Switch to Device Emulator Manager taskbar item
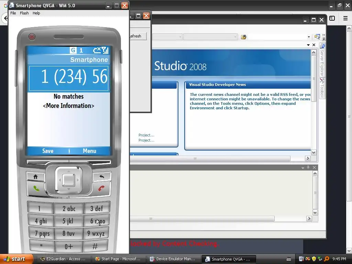The height and width of the screenshot is (264, 352). click(173, 259)
